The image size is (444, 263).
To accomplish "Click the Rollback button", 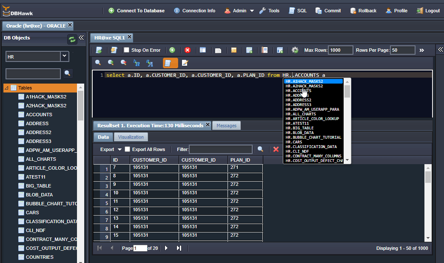I will tap(363, 11).
